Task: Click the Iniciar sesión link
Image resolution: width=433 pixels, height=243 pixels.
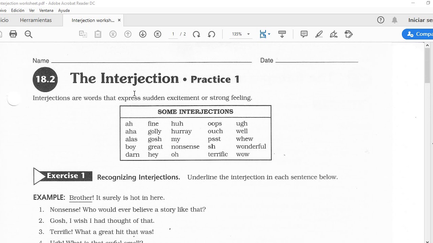Action: click(x=420, y=20)
